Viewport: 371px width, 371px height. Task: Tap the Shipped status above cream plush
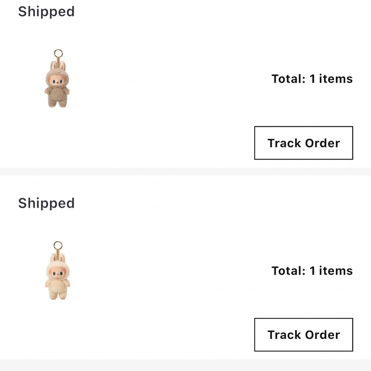(46, 203)
